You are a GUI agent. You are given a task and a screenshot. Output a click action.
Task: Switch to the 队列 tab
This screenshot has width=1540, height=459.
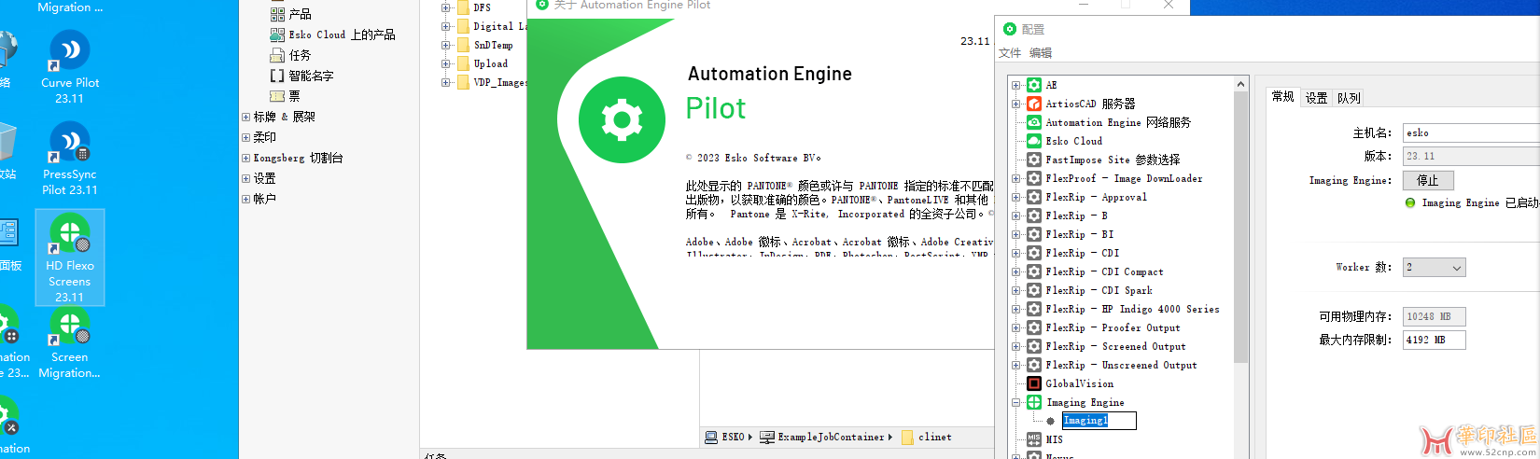1349,98
